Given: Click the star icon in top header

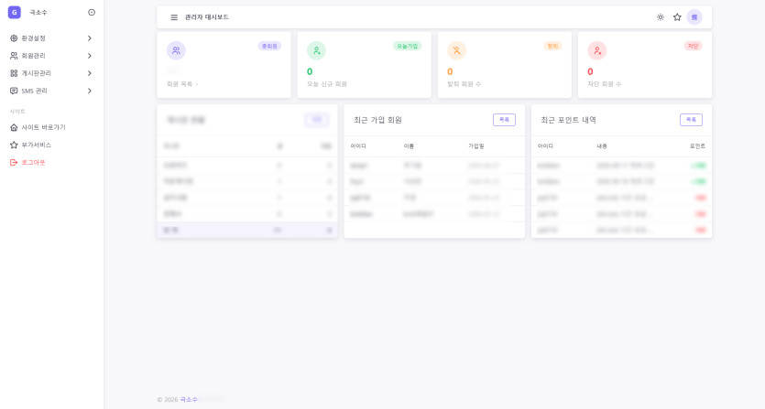Looking at the screenshot, I should 677,17.
